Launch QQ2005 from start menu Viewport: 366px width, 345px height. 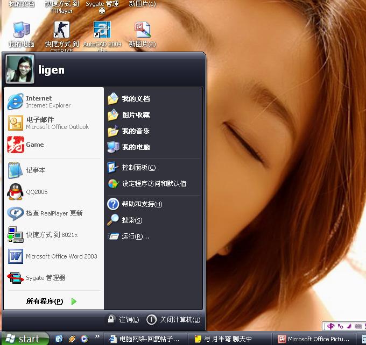click(x=37, y=192)
